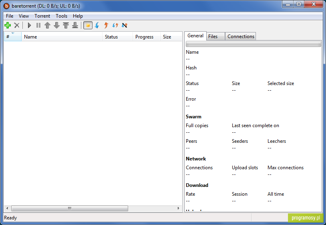Move torrent up in queue

tap(47, 25)
